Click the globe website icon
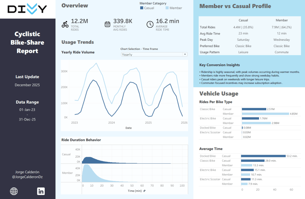Viewport: 305px width, 199px height. [x=14, y=191]
